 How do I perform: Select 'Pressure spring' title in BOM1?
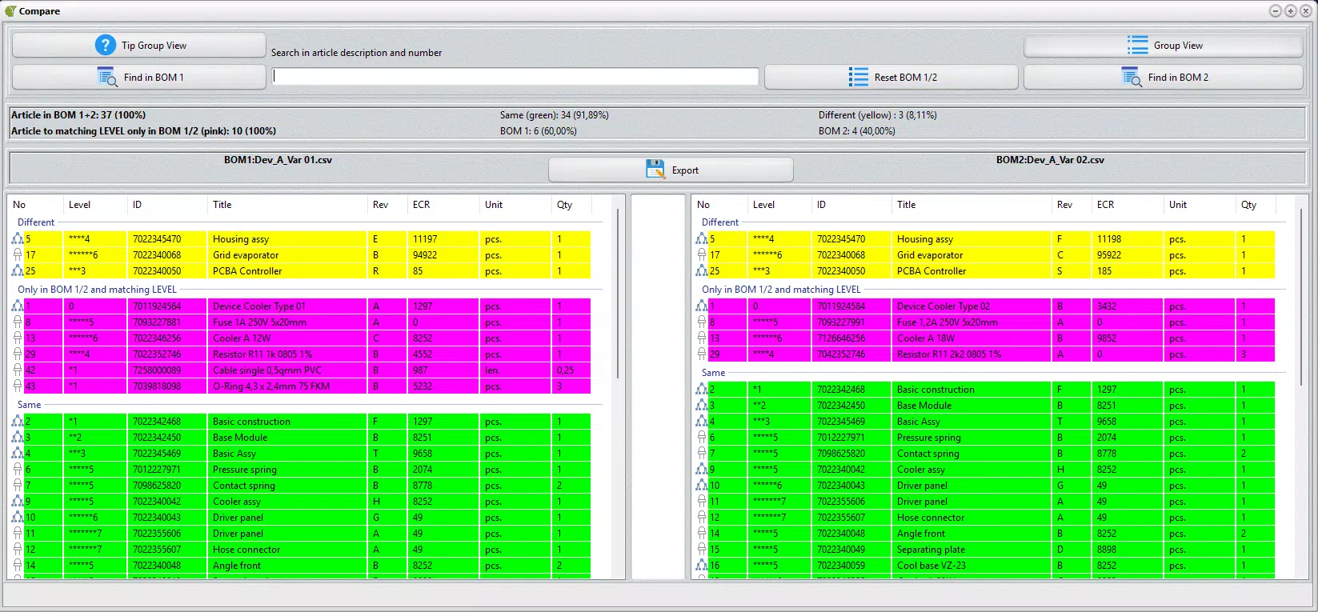245,469
